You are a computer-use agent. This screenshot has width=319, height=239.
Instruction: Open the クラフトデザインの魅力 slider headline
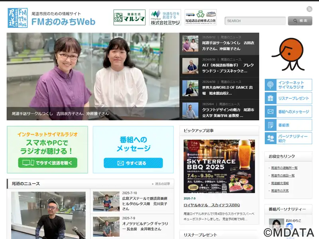pos(228,113)
